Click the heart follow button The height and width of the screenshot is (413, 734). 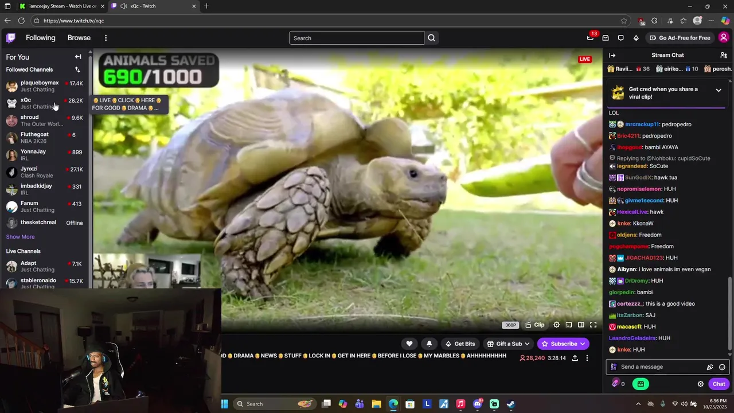409,344
